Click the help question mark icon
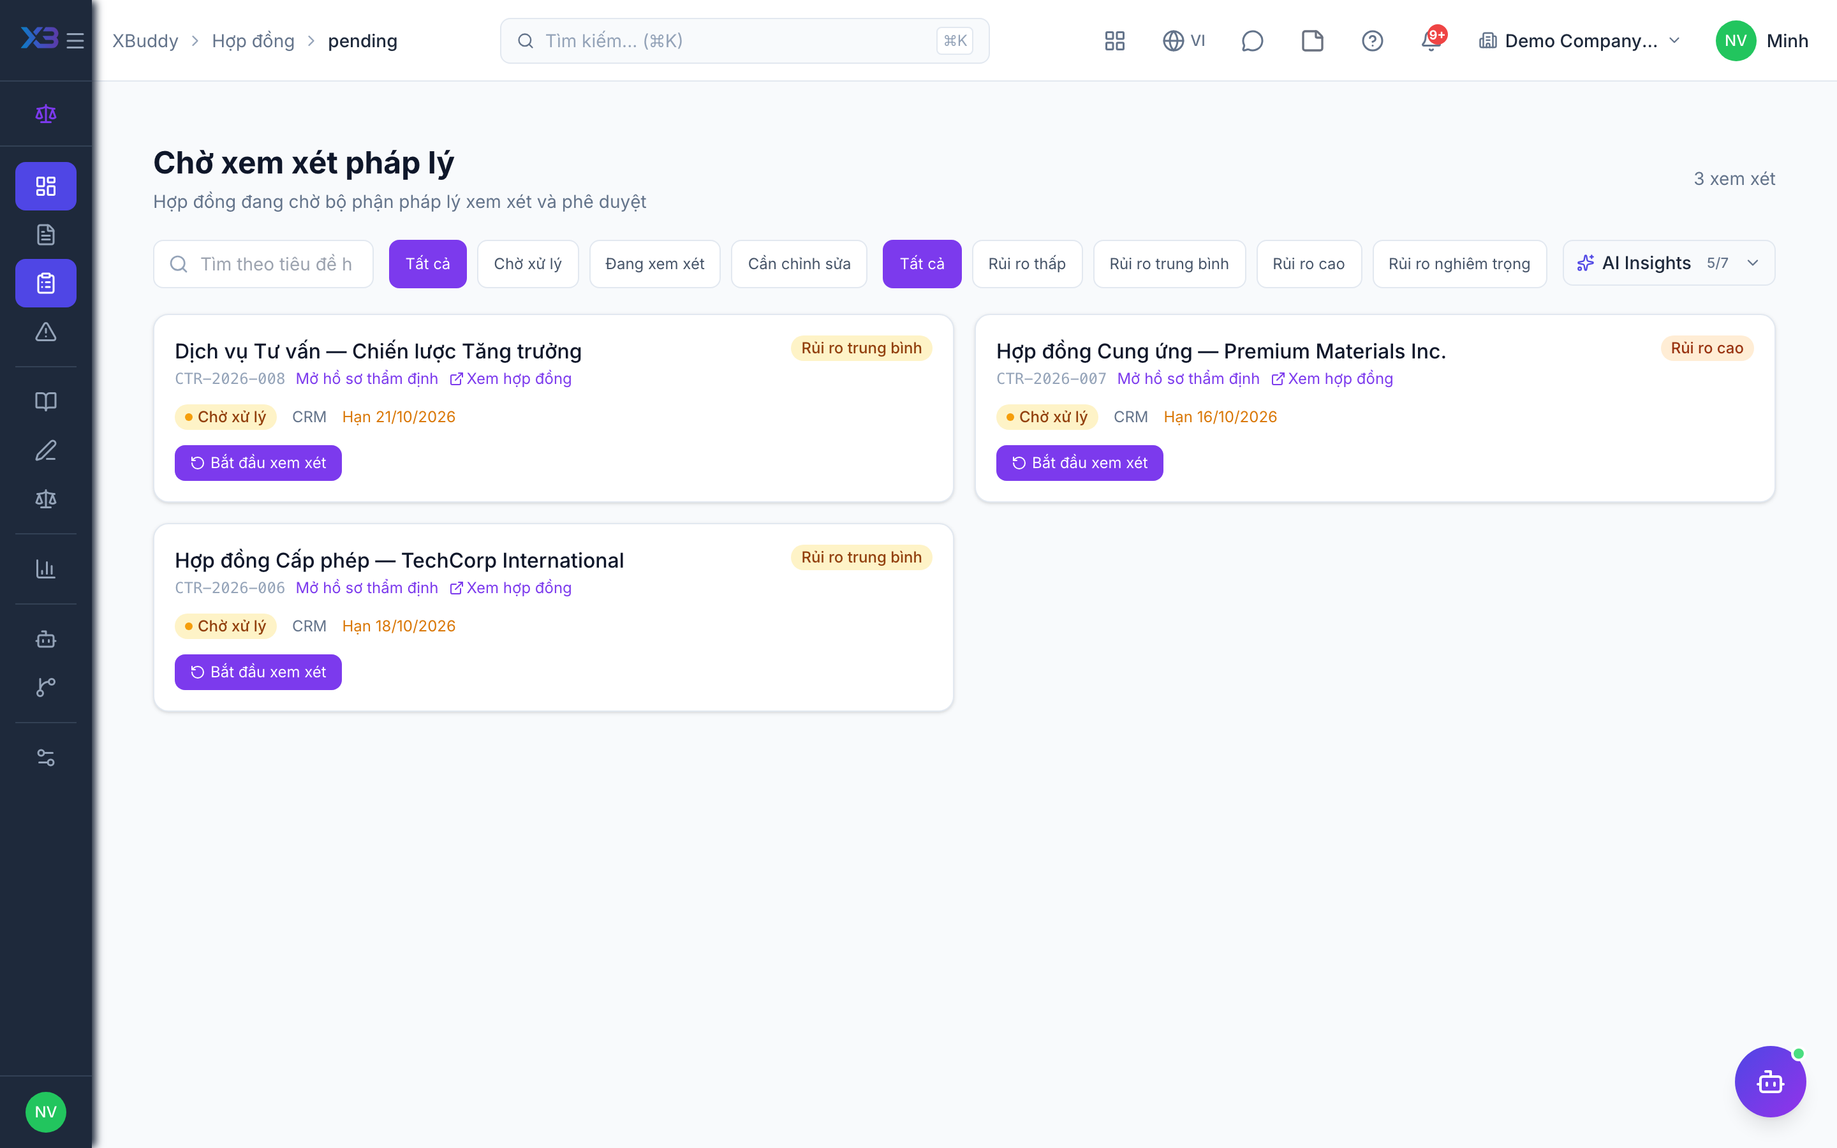 [x=1371, y=41]
